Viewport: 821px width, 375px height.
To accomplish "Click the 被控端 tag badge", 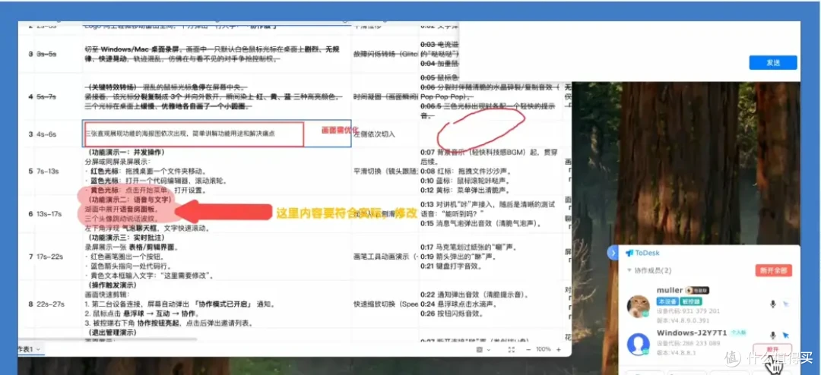I will (691, 301).
